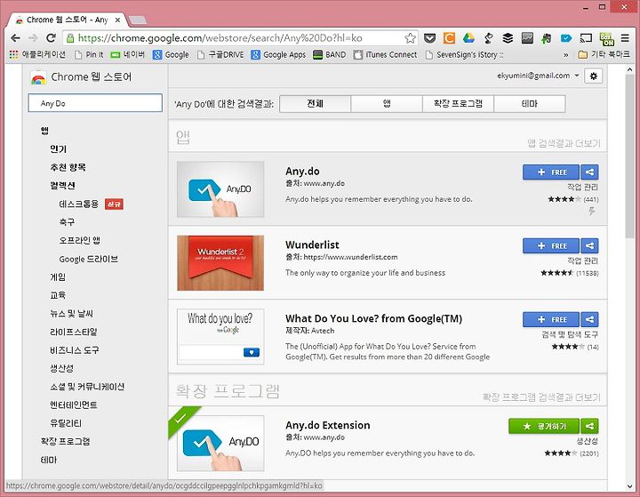
Task: Open the Pocket extension icon
Action: click(429, 38)
